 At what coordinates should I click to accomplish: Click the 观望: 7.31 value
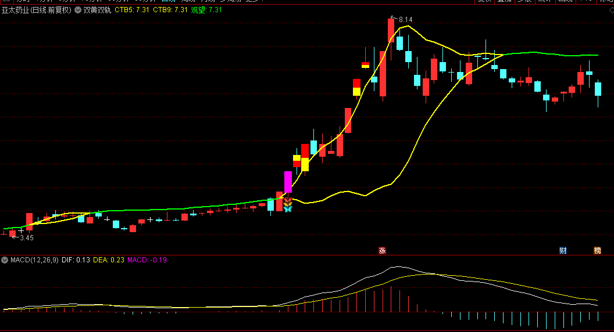pos(206,10)
